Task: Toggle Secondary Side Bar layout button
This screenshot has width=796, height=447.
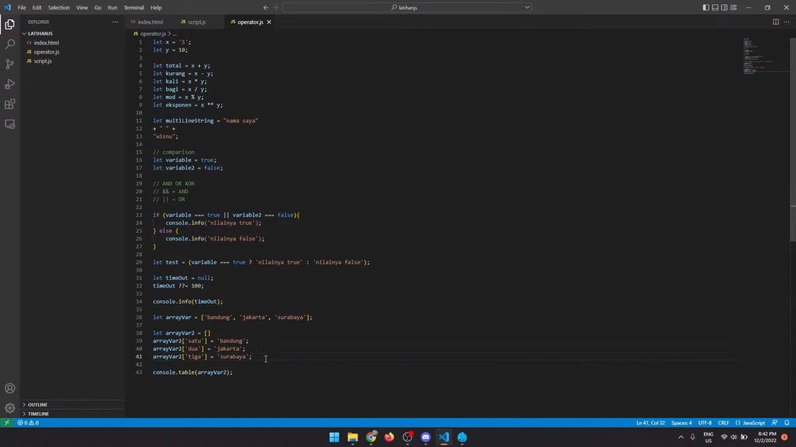Action: [x=724, y=7]
